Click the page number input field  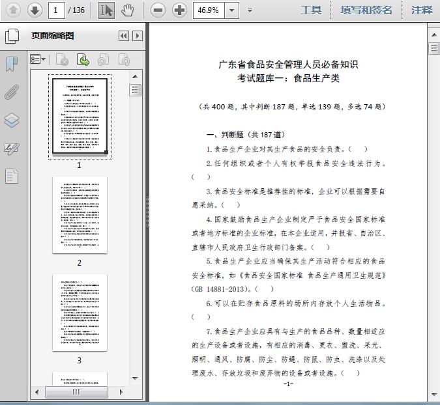pyautogui.click(x=57, y=10)
